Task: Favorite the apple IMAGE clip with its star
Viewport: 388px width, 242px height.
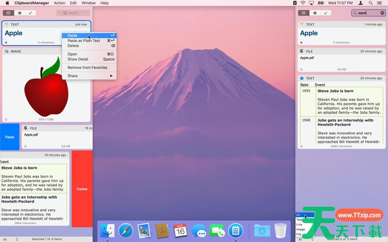Action: [x=6, y=119]
